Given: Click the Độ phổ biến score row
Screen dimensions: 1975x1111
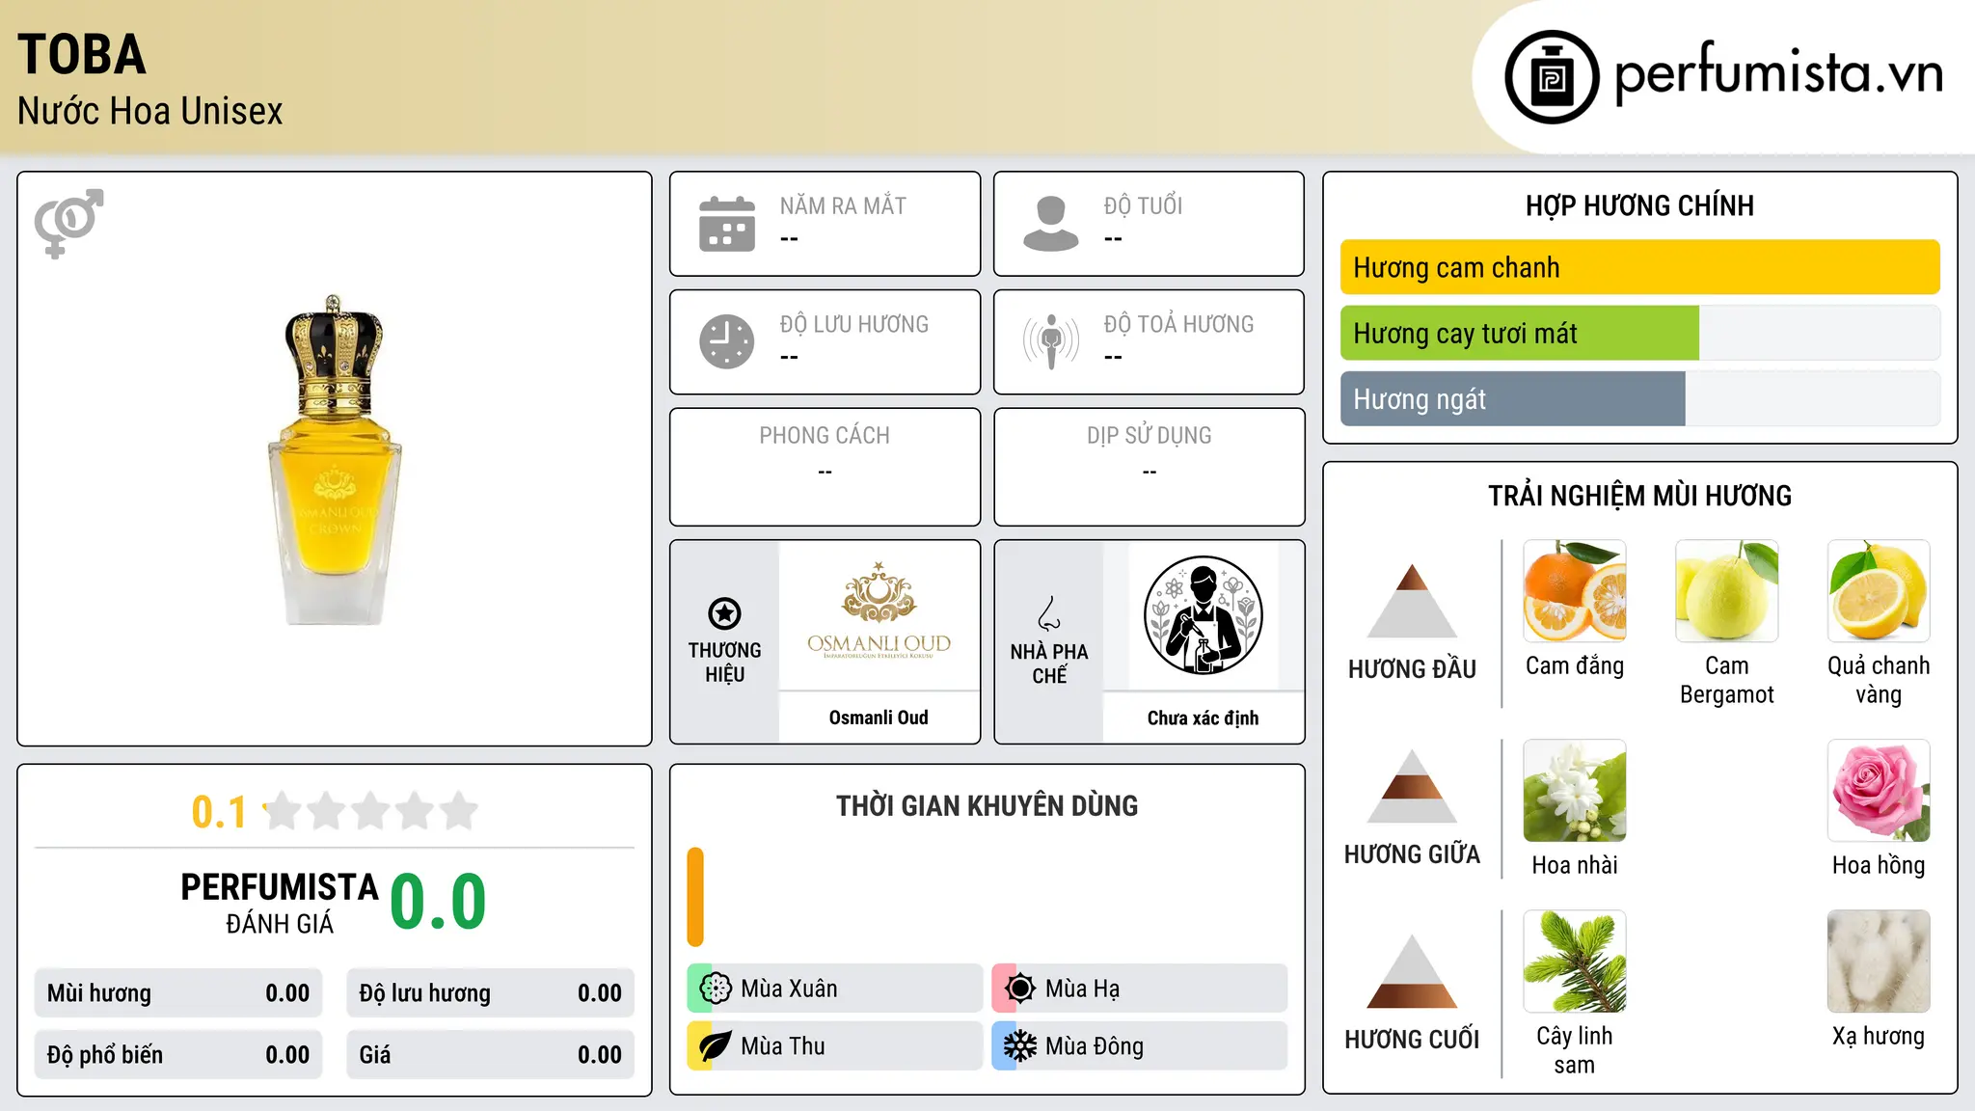Looking at the screenshot, I should [x=178, y=1055].
